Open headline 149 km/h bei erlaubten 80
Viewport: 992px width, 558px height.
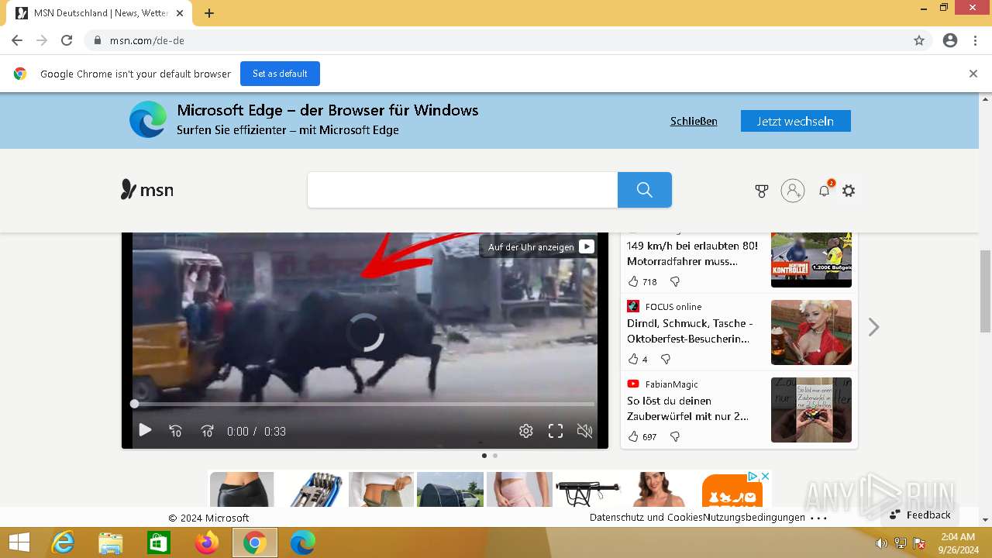pos(693,253)
